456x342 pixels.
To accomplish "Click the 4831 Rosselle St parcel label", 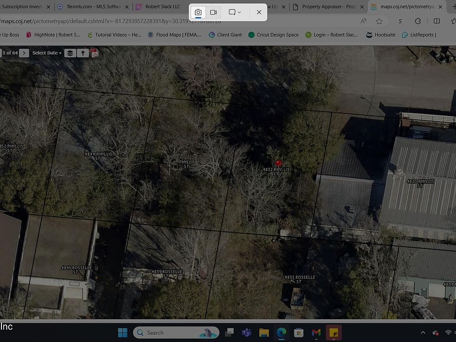I will pos(300,279).
